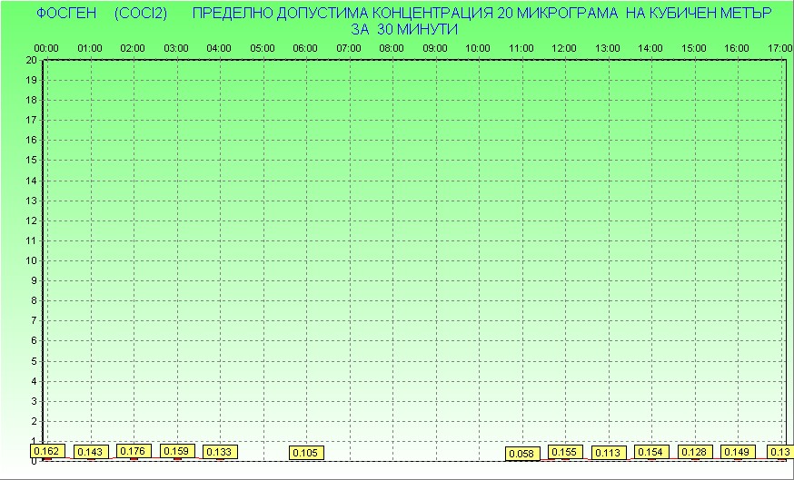794x480 pixels.
Task: Click the 0.113 value label
Action: coord(608,453)
